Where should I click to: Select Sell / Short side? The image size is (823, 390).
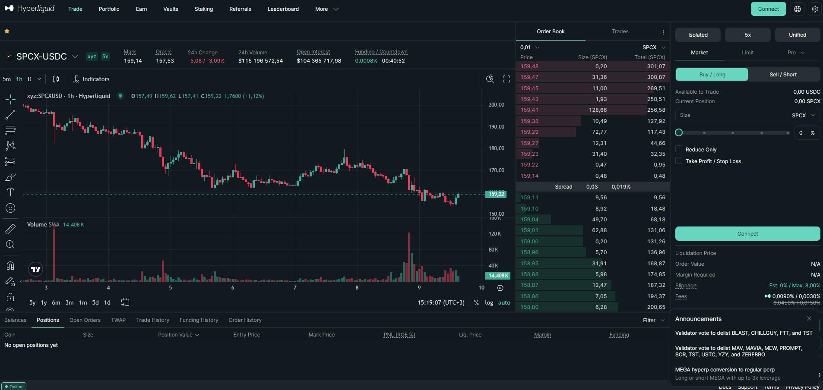coord(783,74)
